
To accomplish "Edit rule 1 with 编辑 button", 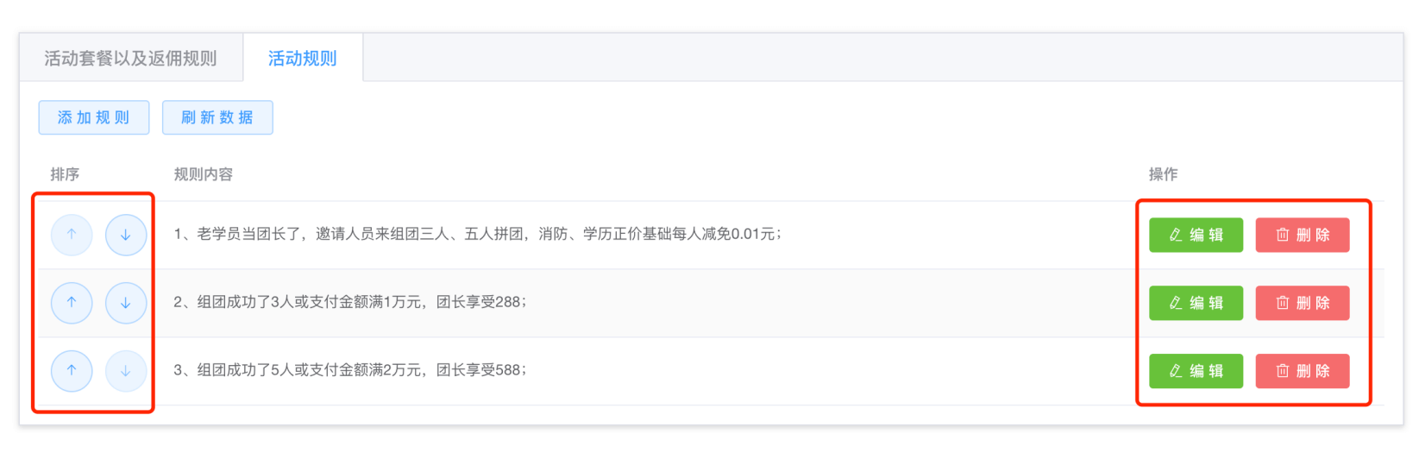I will [x=1196, y=235].
